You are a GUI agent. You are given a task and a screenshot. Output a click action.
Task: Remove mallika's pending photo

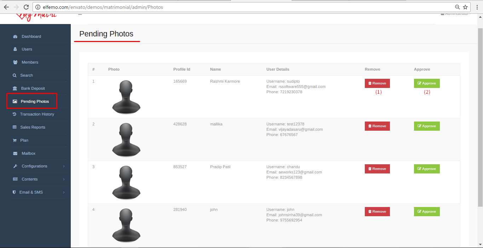[377, 126]
